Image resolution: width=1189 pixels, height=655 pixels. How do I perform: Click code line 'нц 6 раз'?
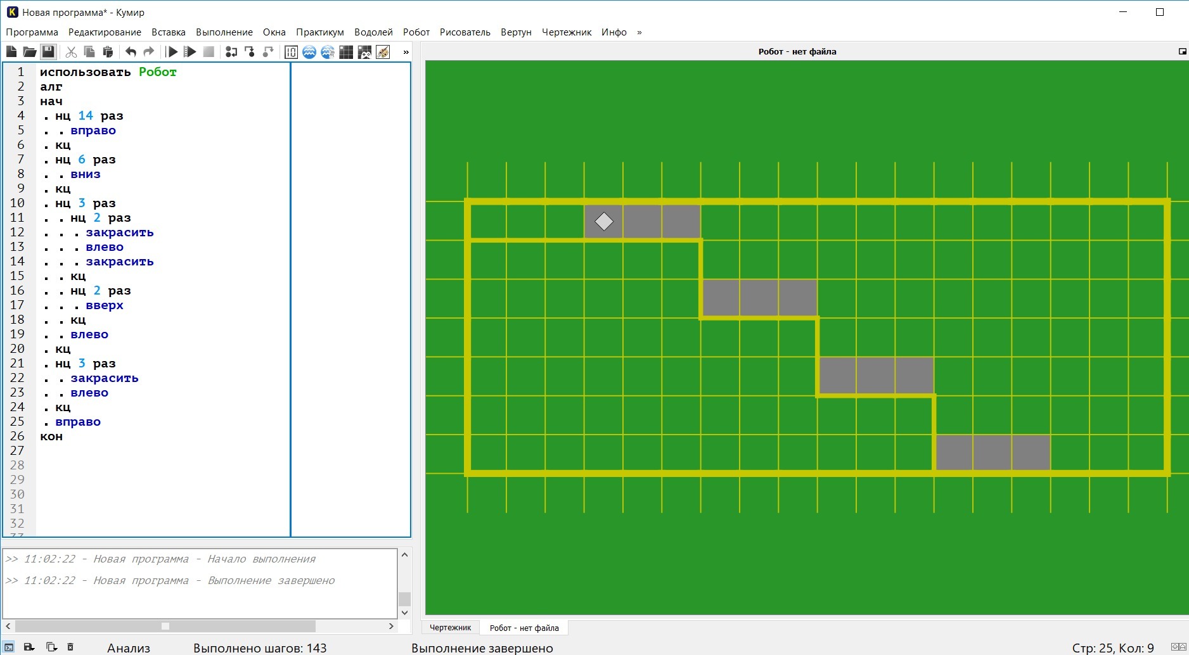(85, 160)
